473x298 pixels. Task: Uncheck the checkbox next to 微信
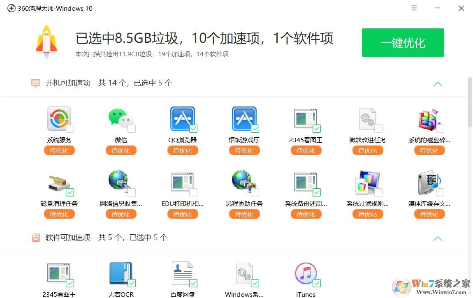[x=132, y=129]
